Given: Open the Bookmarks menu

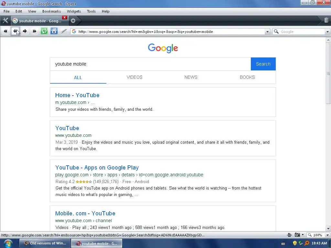Looking at the screenshot, I should pos(51,11).
